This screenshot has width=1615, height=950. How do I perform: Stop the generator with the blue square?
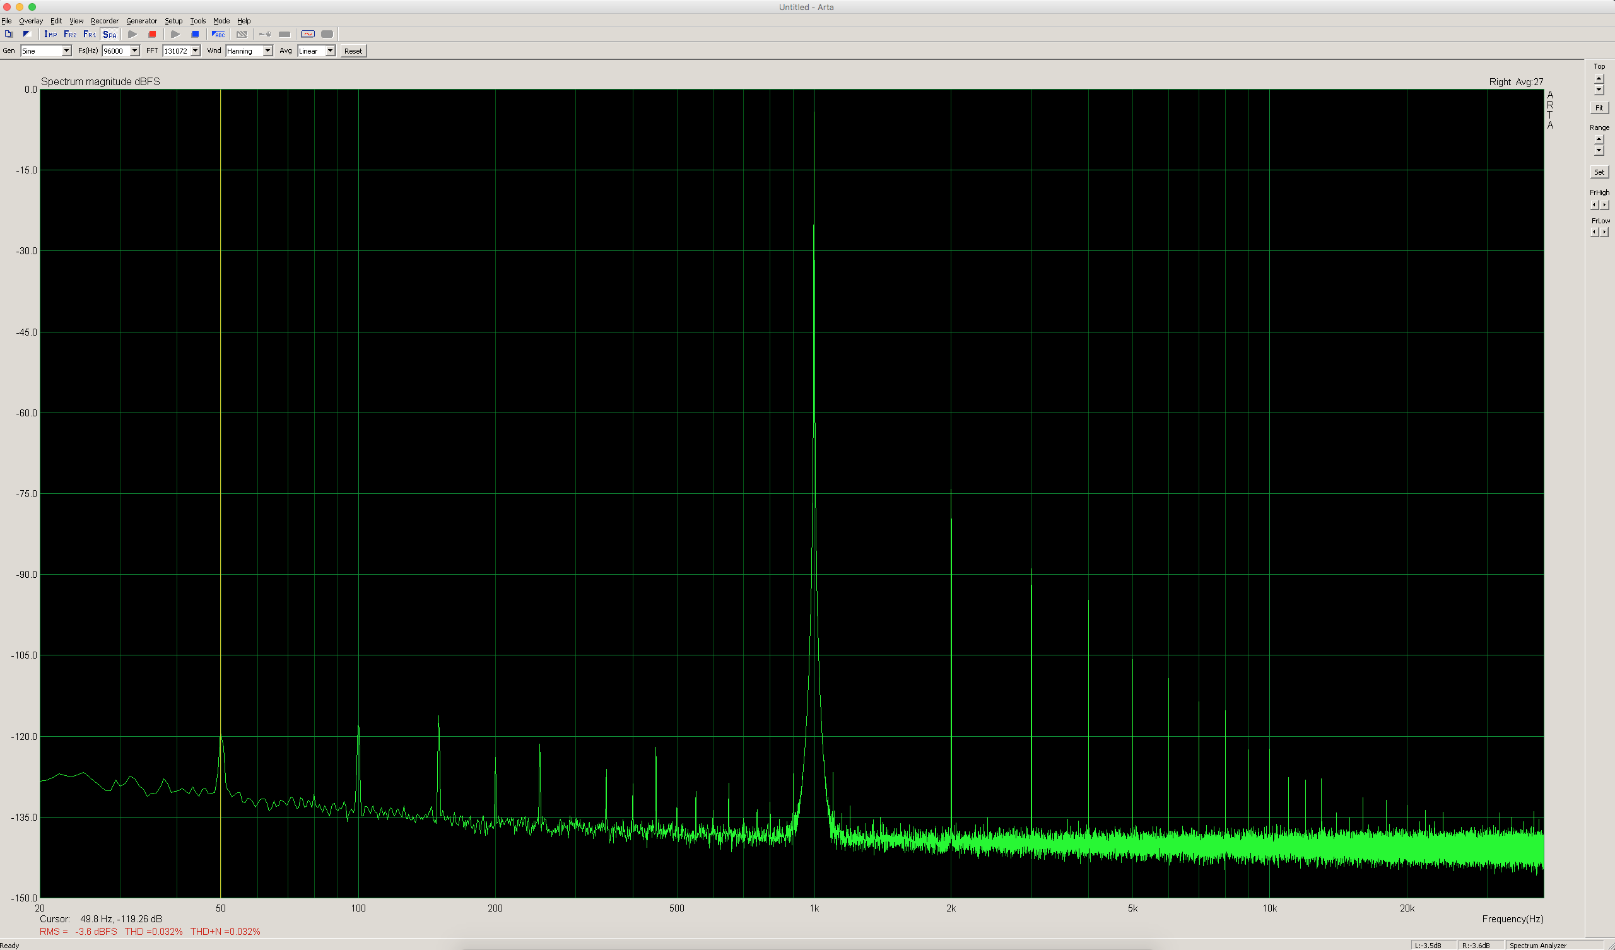pyautogui.click(x=196, y=35)
